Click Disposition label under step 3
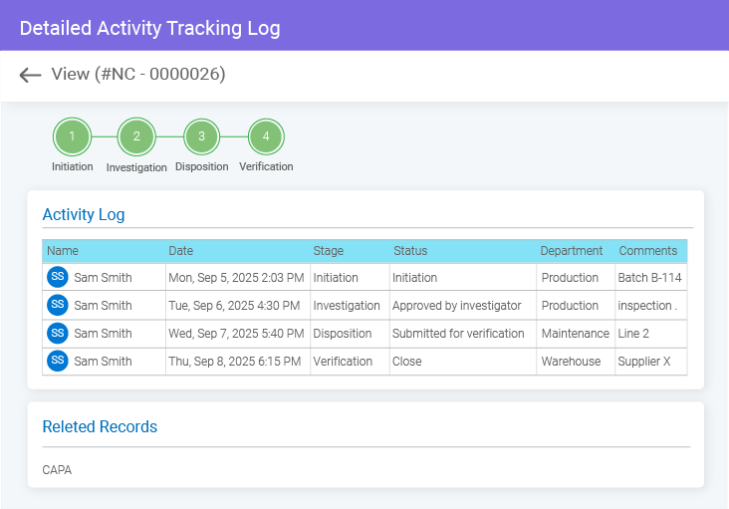The image size is (729, 509). (x=201, y=166)
